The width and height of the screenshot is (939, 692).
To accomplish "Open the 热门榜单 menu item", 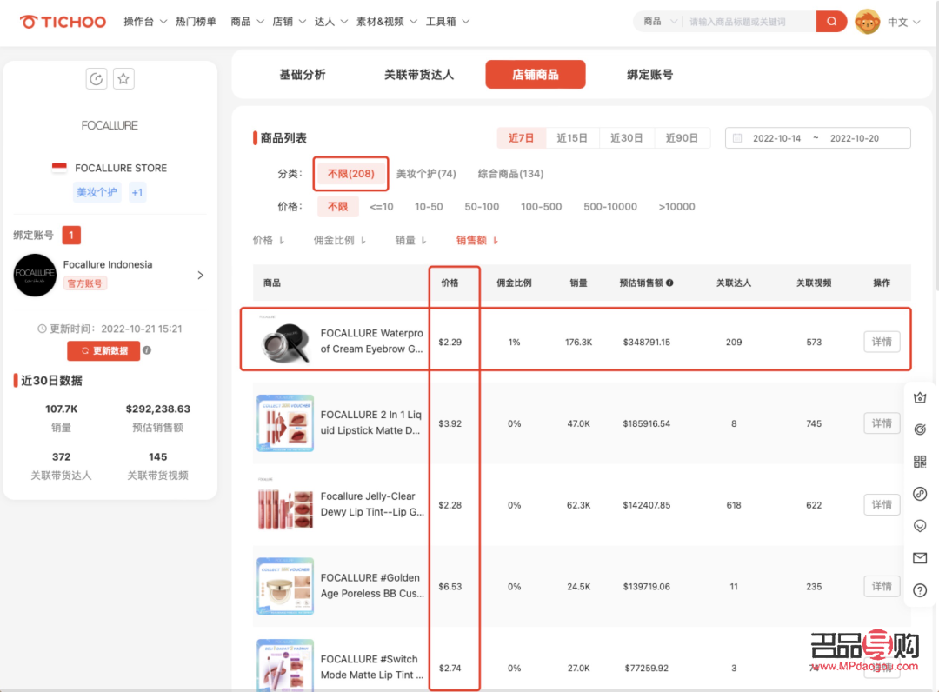I will pyautogui.click(x=195, y=21).
